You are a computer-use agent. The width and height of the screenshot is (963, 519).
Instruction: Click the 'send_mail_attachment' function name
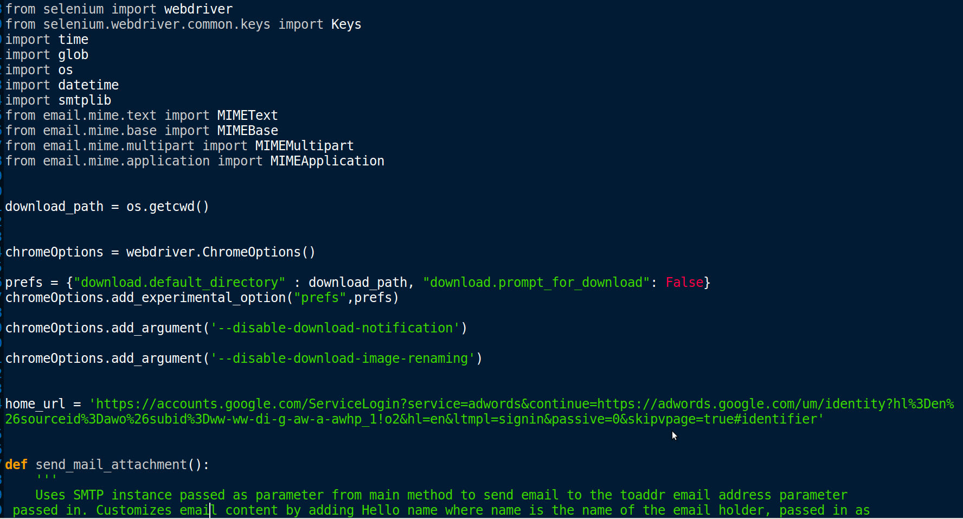click(x=111, y=465)
